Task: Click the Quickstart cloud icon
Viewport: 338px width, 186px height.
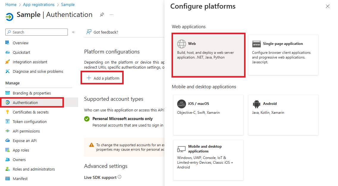Action: [7, 52]
